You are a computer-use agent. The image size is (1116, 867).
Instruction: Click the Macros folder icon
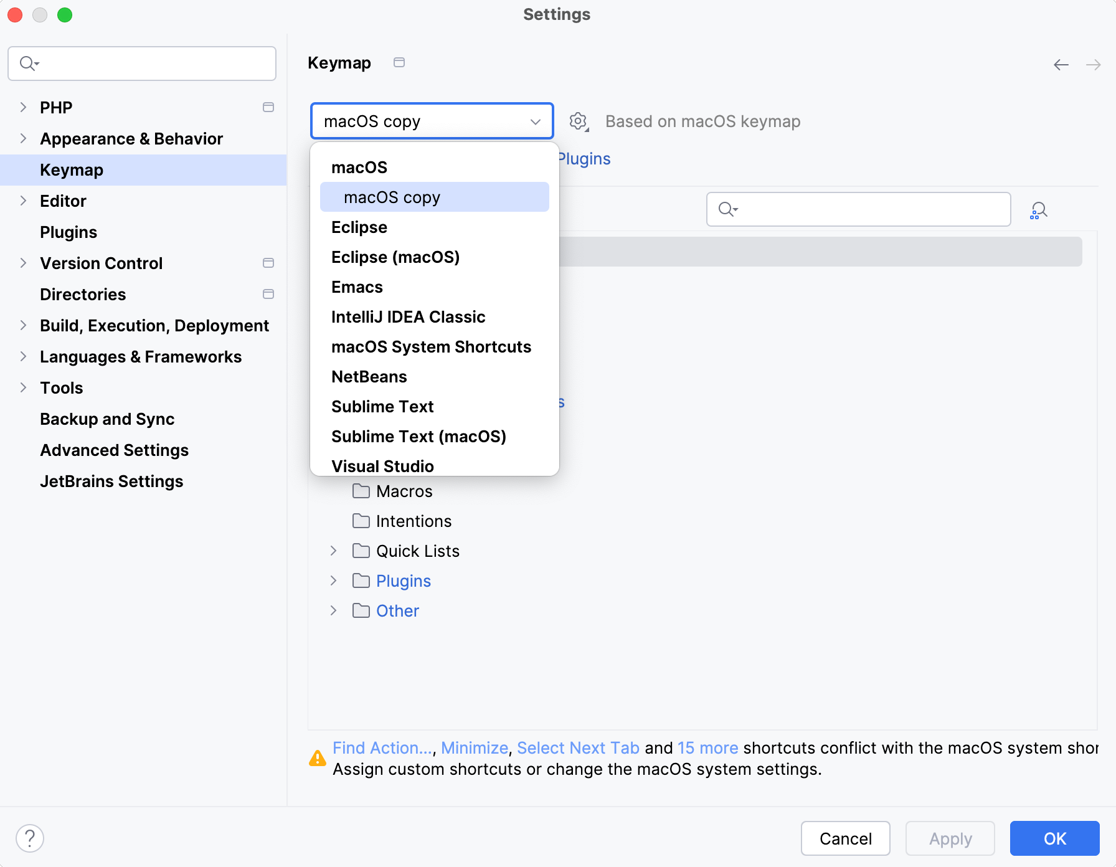(x=360, y=491)
